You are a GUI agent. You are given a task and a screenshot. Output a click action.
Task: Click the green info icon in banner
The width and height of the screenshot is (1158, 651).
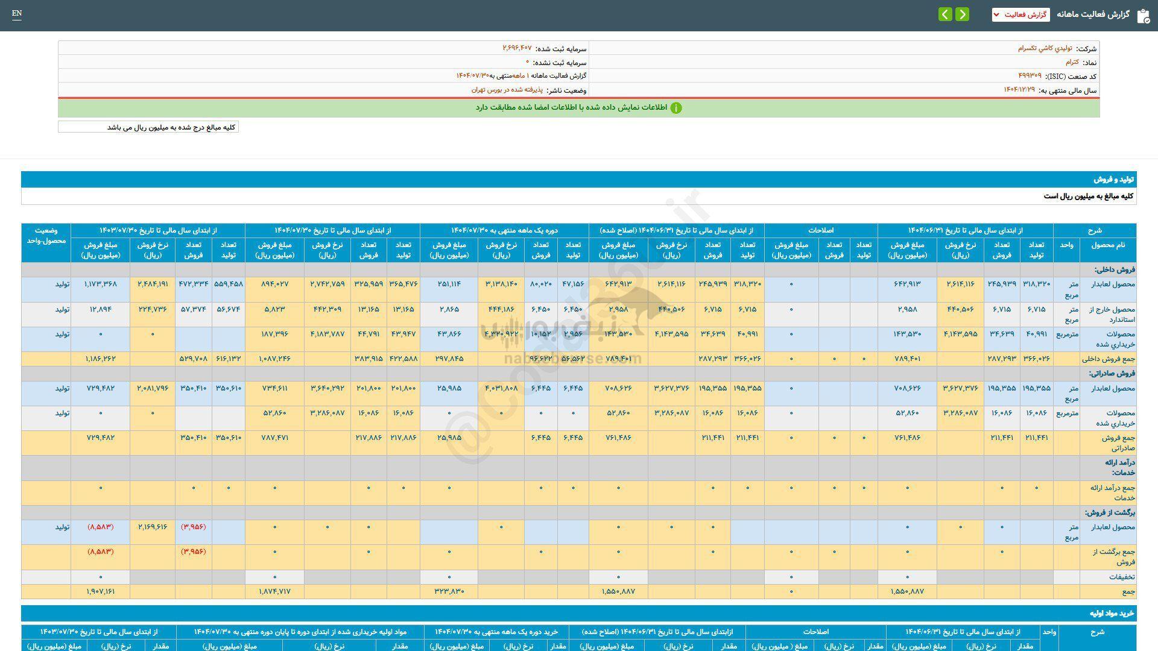tap(676, 108)
